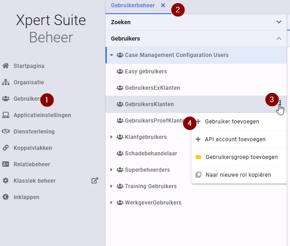Switch to the Gebruikerbeheer tab
This screenshot has width=290, height=246.
click(x=133, y=5)
